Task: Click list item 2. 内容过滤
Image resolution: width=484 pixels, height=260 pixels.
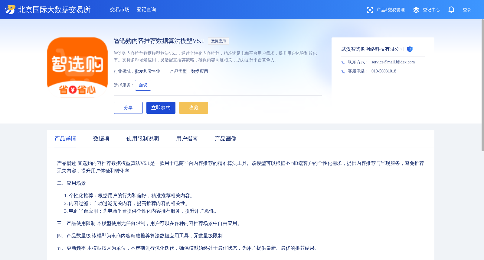Action: point(127,204)
